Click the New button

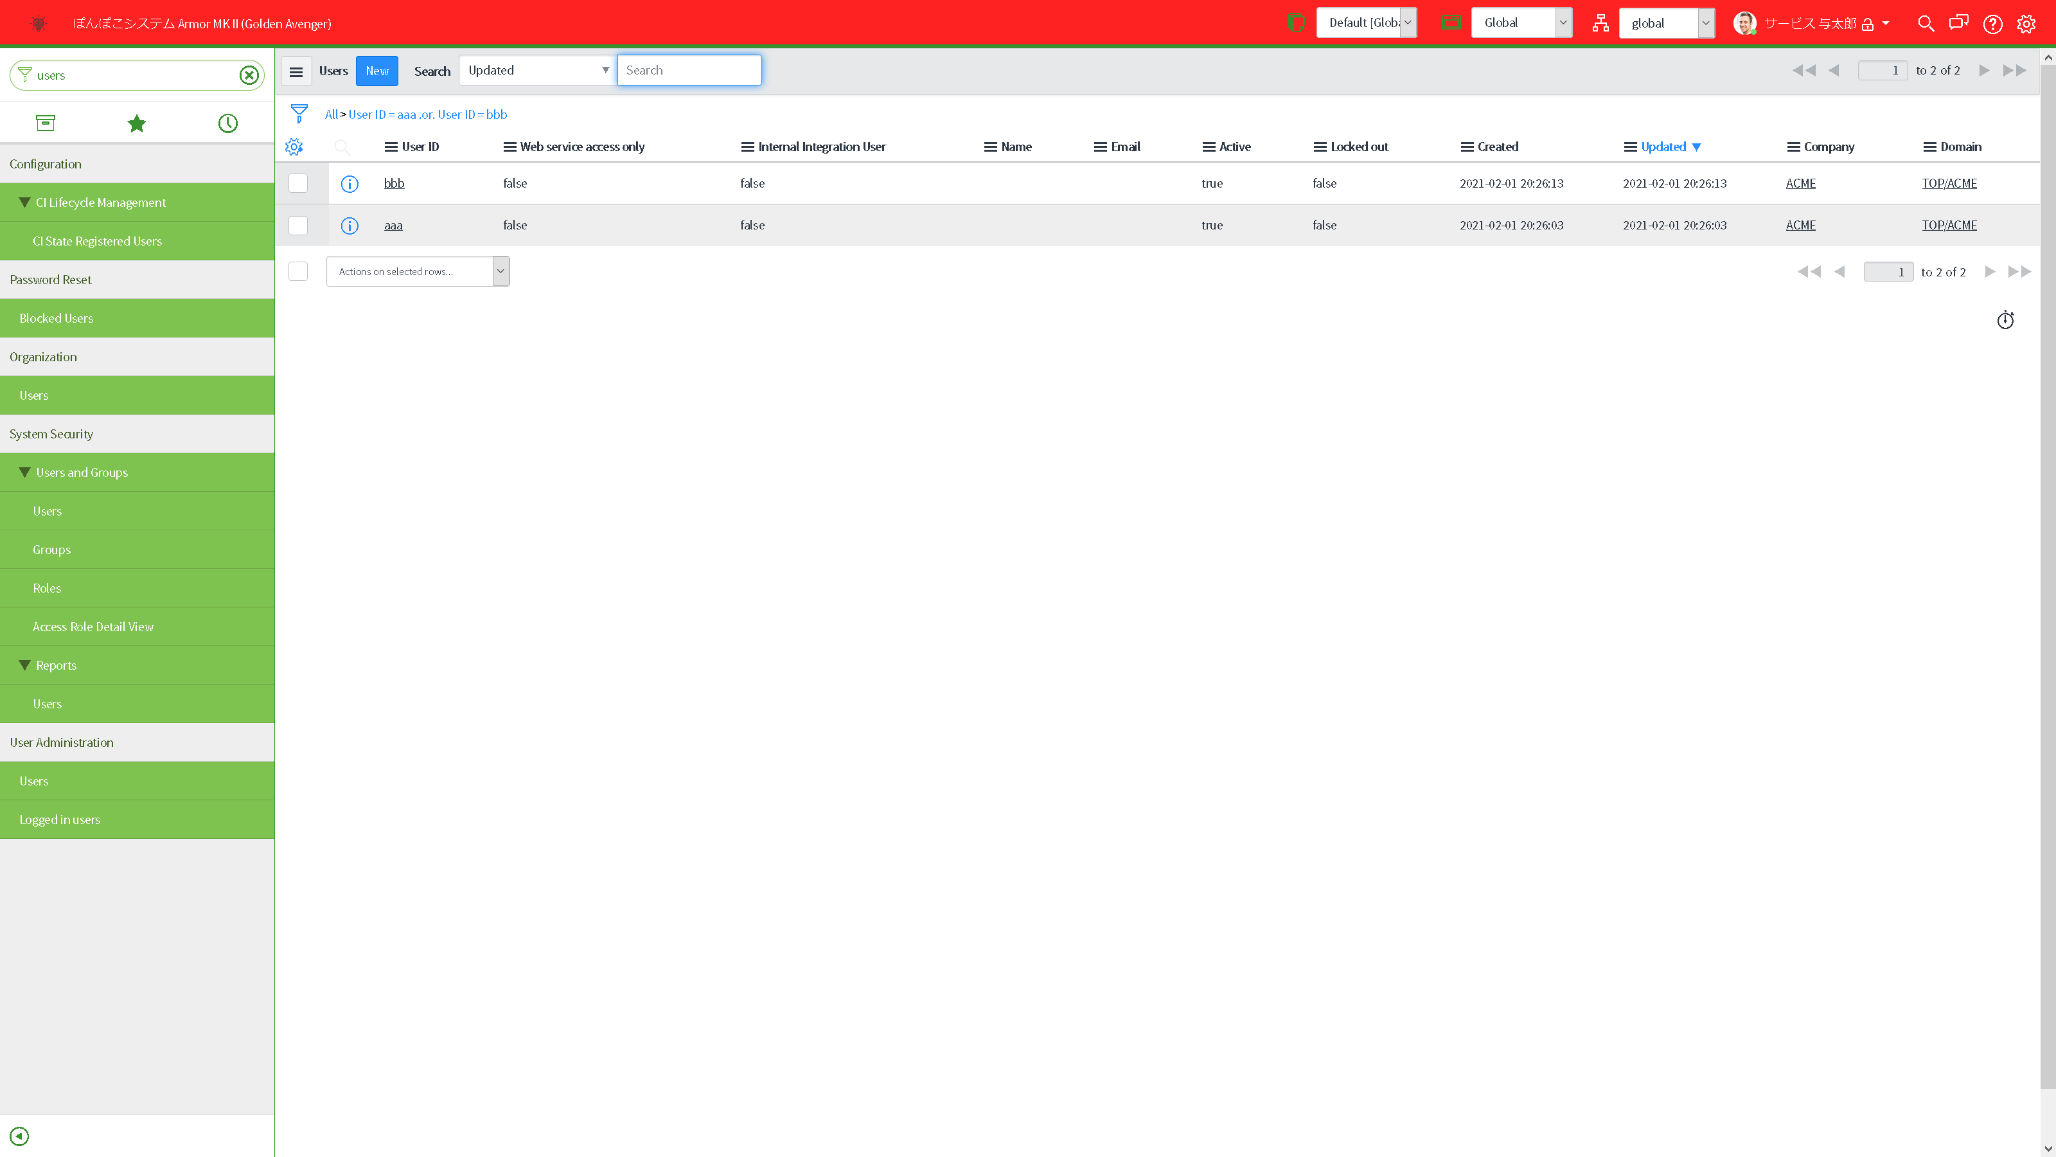pyautogui.click(x=377, y=71)
